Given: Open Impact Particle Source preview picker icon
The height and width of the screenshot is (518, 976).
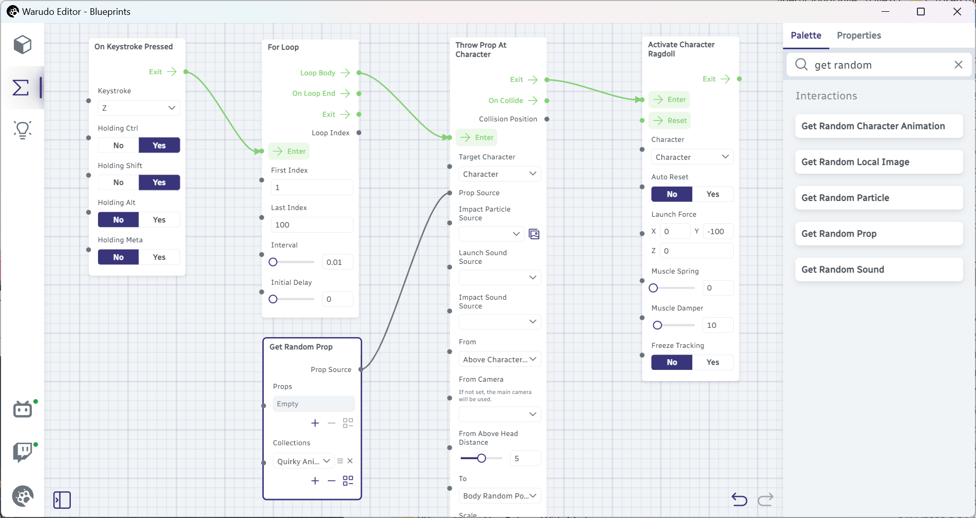Looking at the screenshot, I should 534,234.
